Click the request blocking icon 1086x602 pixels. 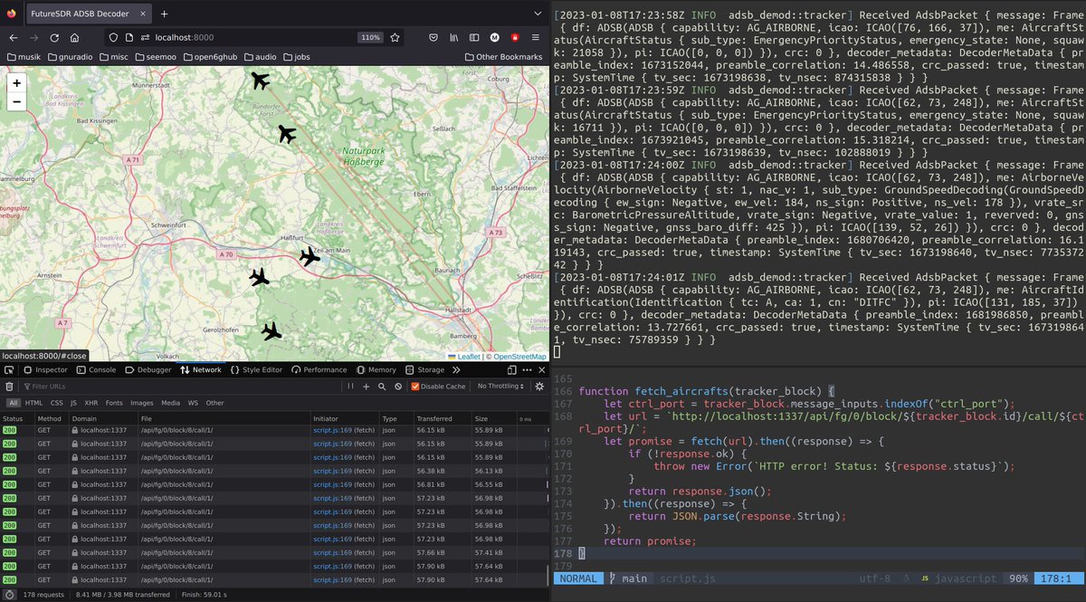coord(397,387)
